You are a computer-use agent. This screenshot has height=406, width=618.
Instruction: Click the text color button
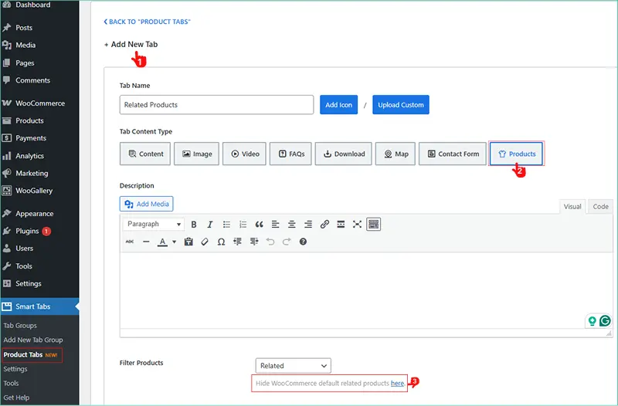coord(162,242)
